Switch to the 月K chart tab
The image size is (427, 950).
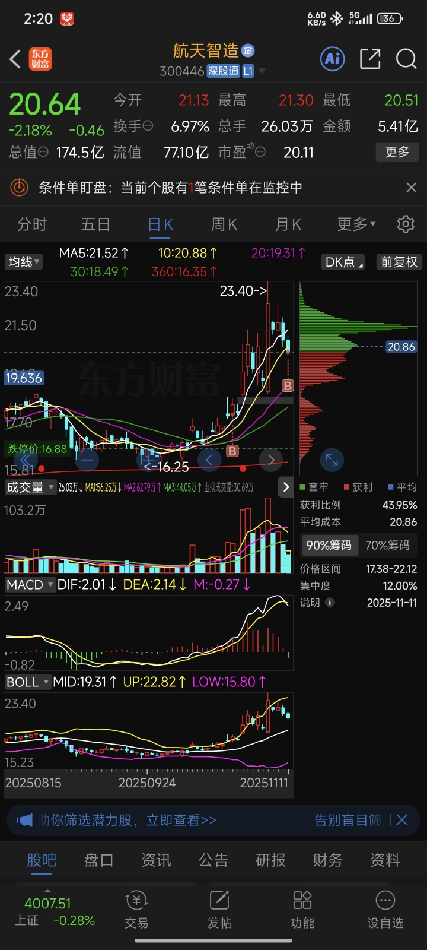point(288,224)
